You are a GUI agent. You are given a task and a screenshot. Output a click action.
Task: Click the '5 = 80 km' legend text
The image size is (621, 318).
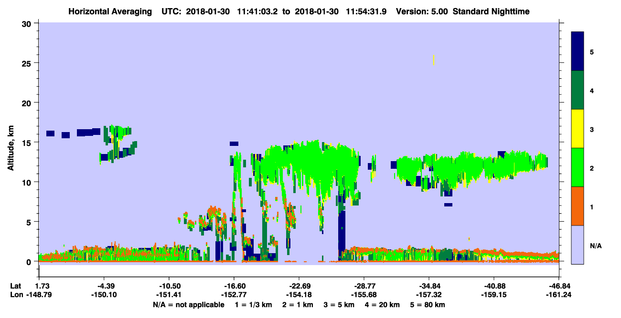[x=427, y=305]
